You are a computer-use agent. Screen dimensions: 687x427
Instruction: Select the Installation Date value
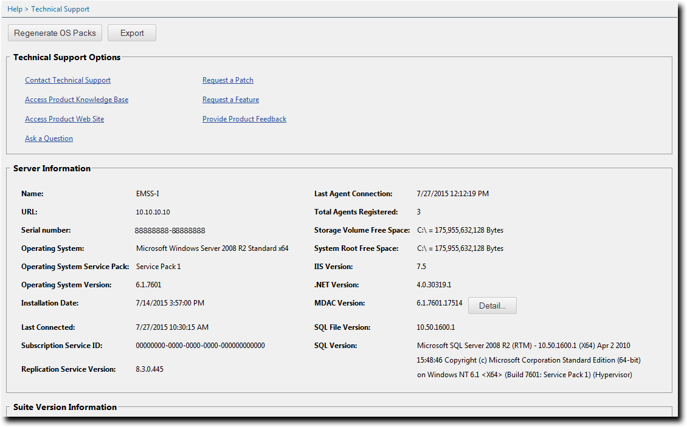pyautogui.click(x=170, y=302)
